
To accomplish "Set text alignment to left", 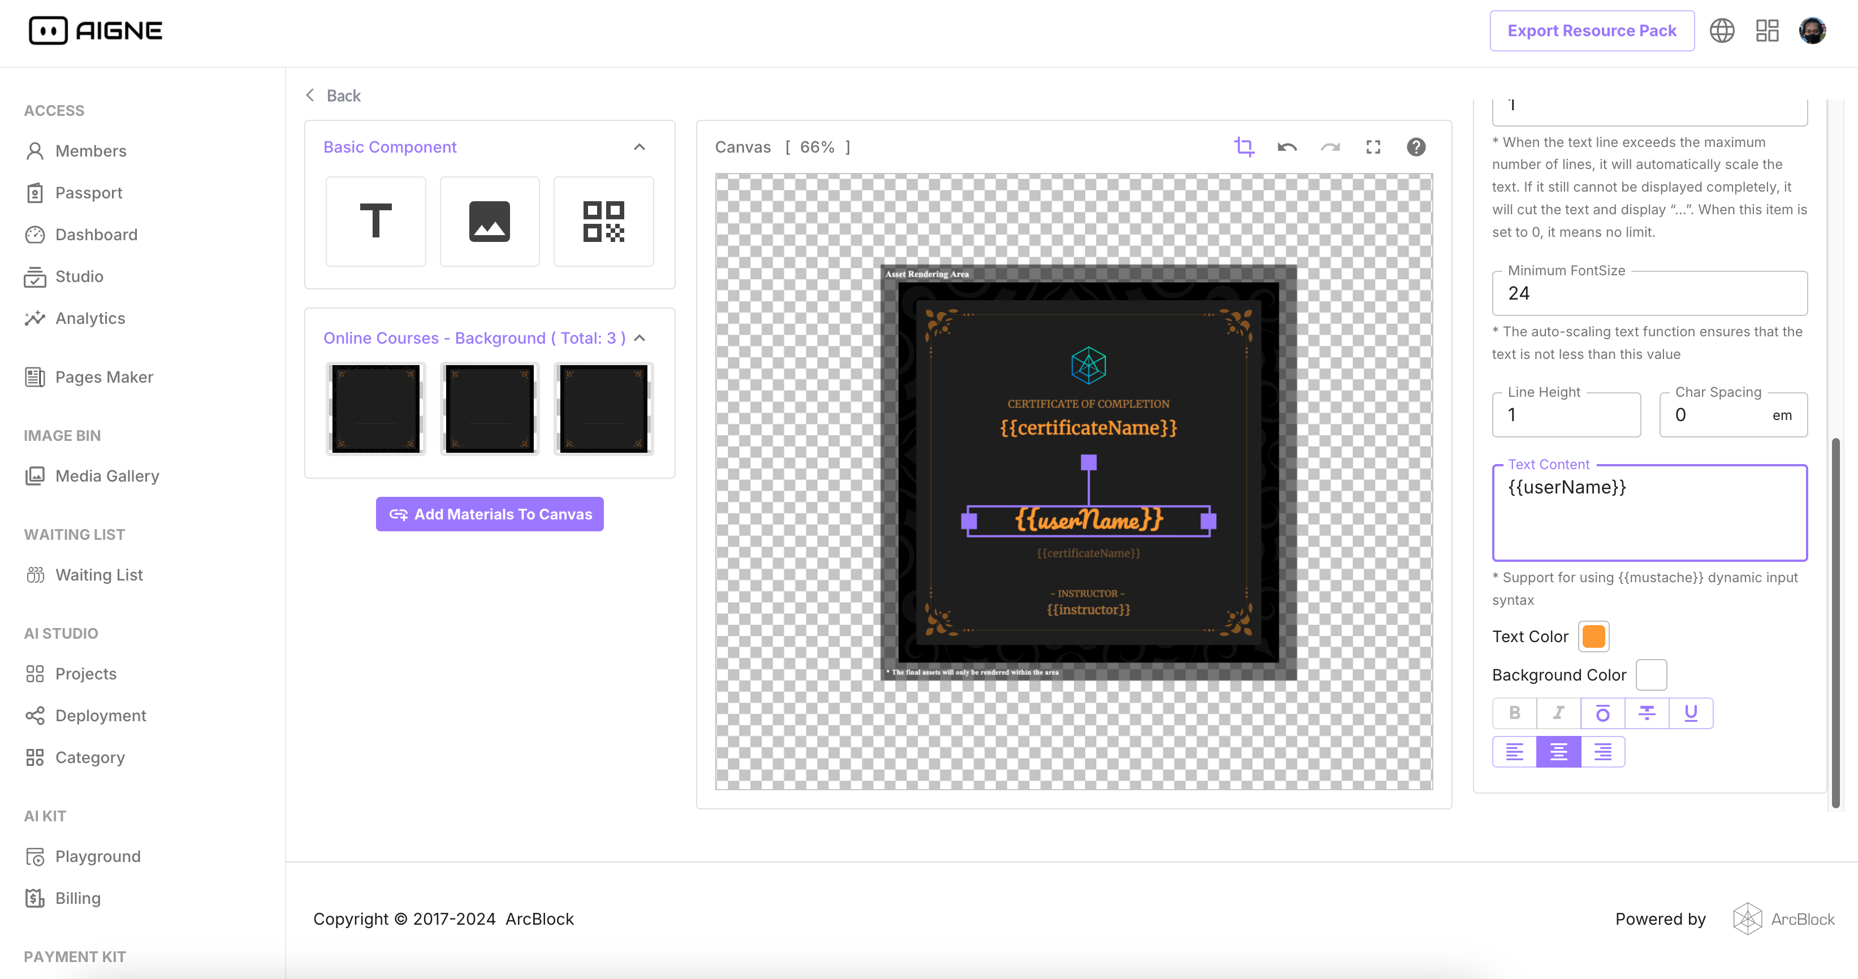I will click(1514, 752).
